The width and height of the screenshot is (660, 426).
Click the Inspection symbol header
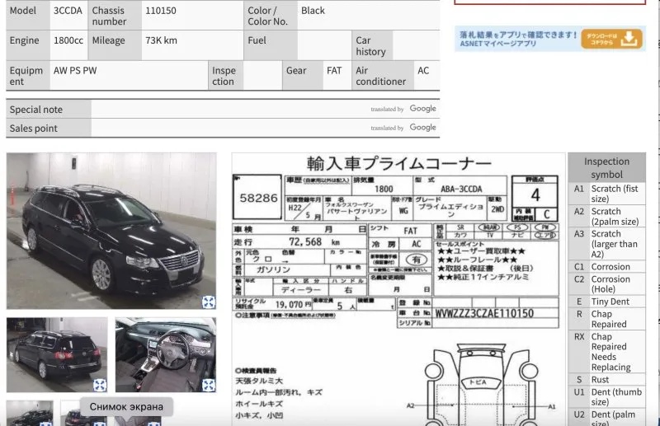606,167
